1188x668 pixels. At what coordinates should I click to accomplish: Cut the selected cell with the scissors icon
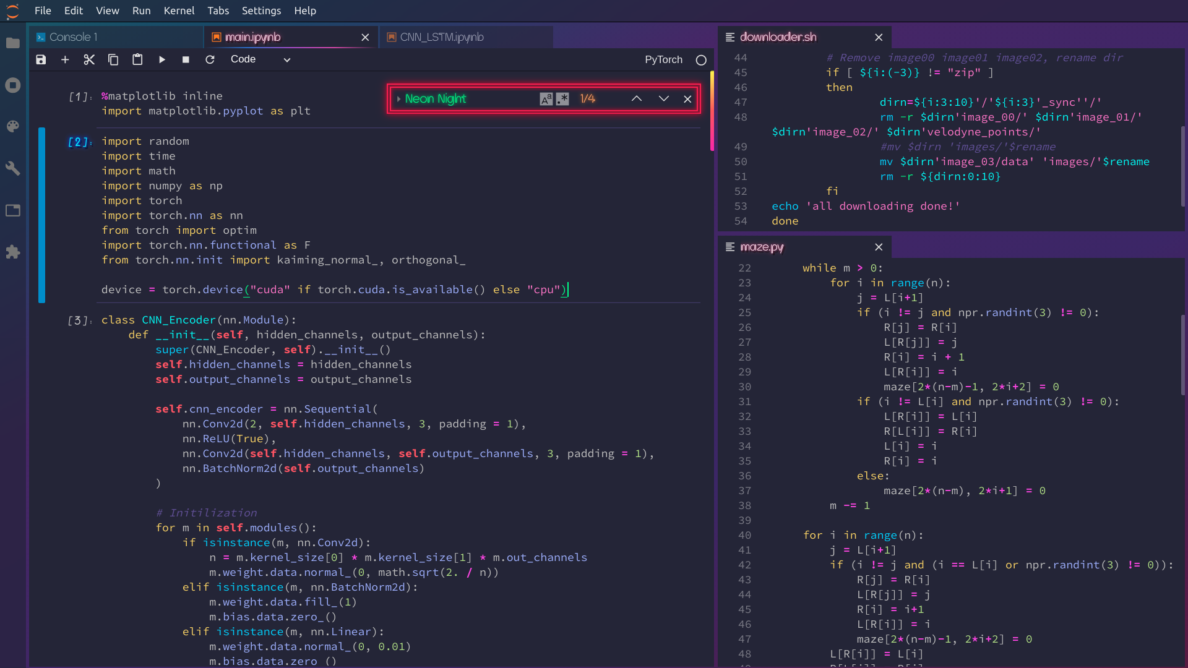[x=89, y=59]
